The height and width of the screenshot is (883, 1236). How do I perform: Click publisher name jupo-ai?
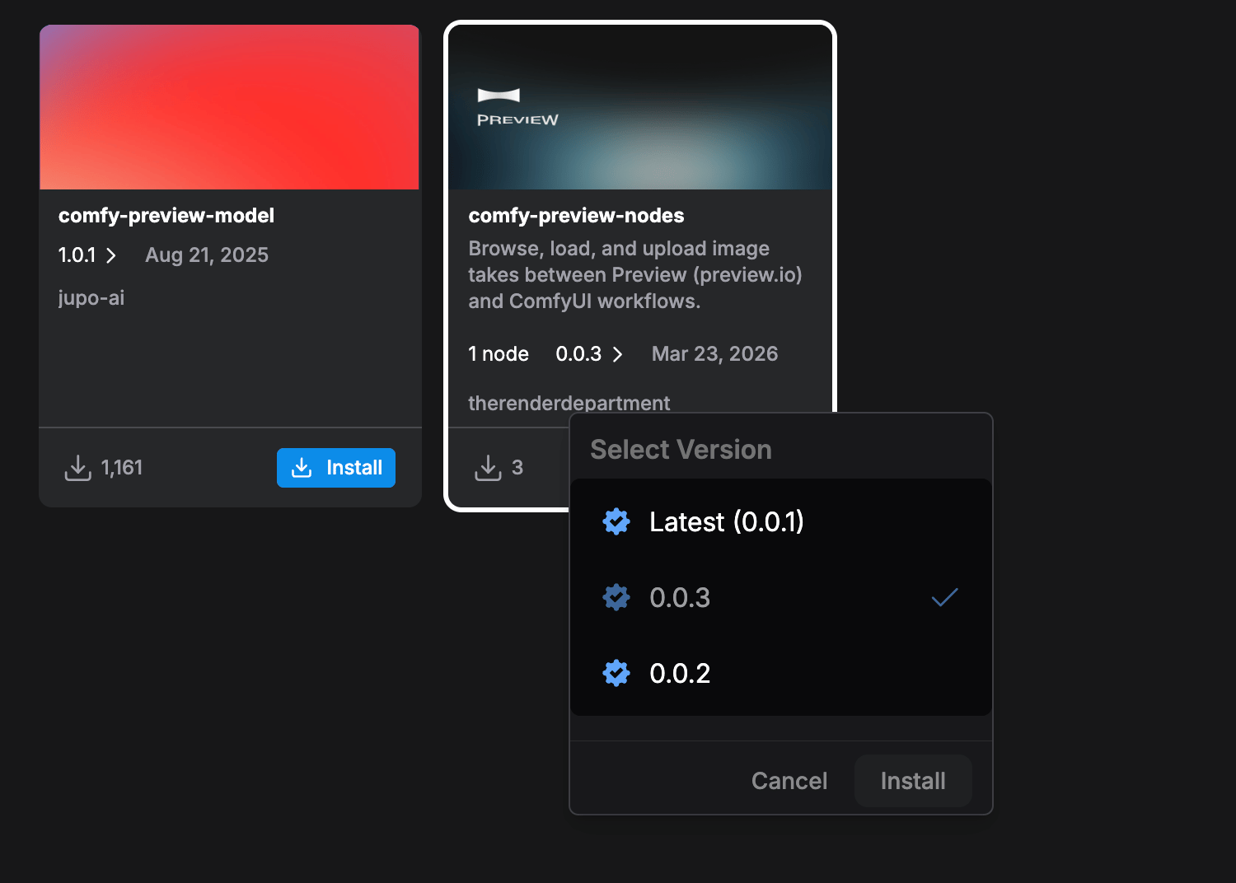click(91, 298)
